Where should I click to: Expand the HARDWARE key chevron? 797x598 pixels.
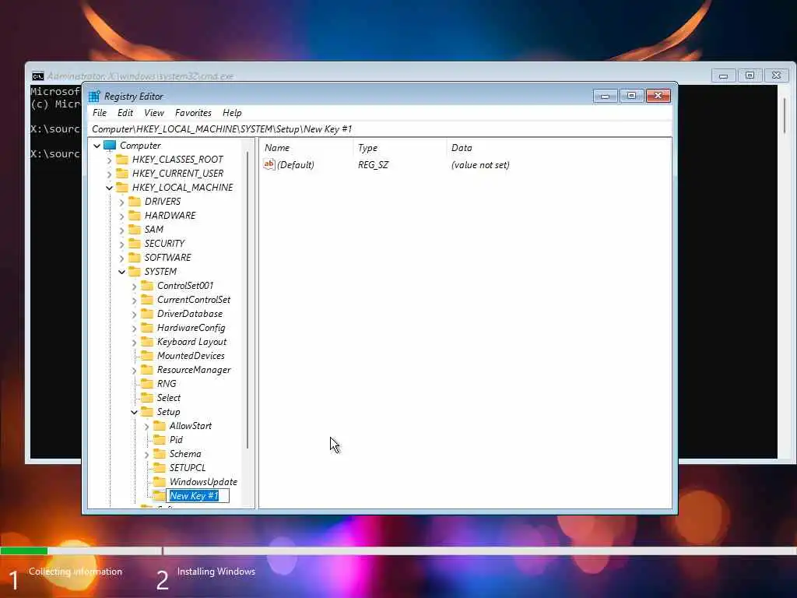(x=121, y=216)
